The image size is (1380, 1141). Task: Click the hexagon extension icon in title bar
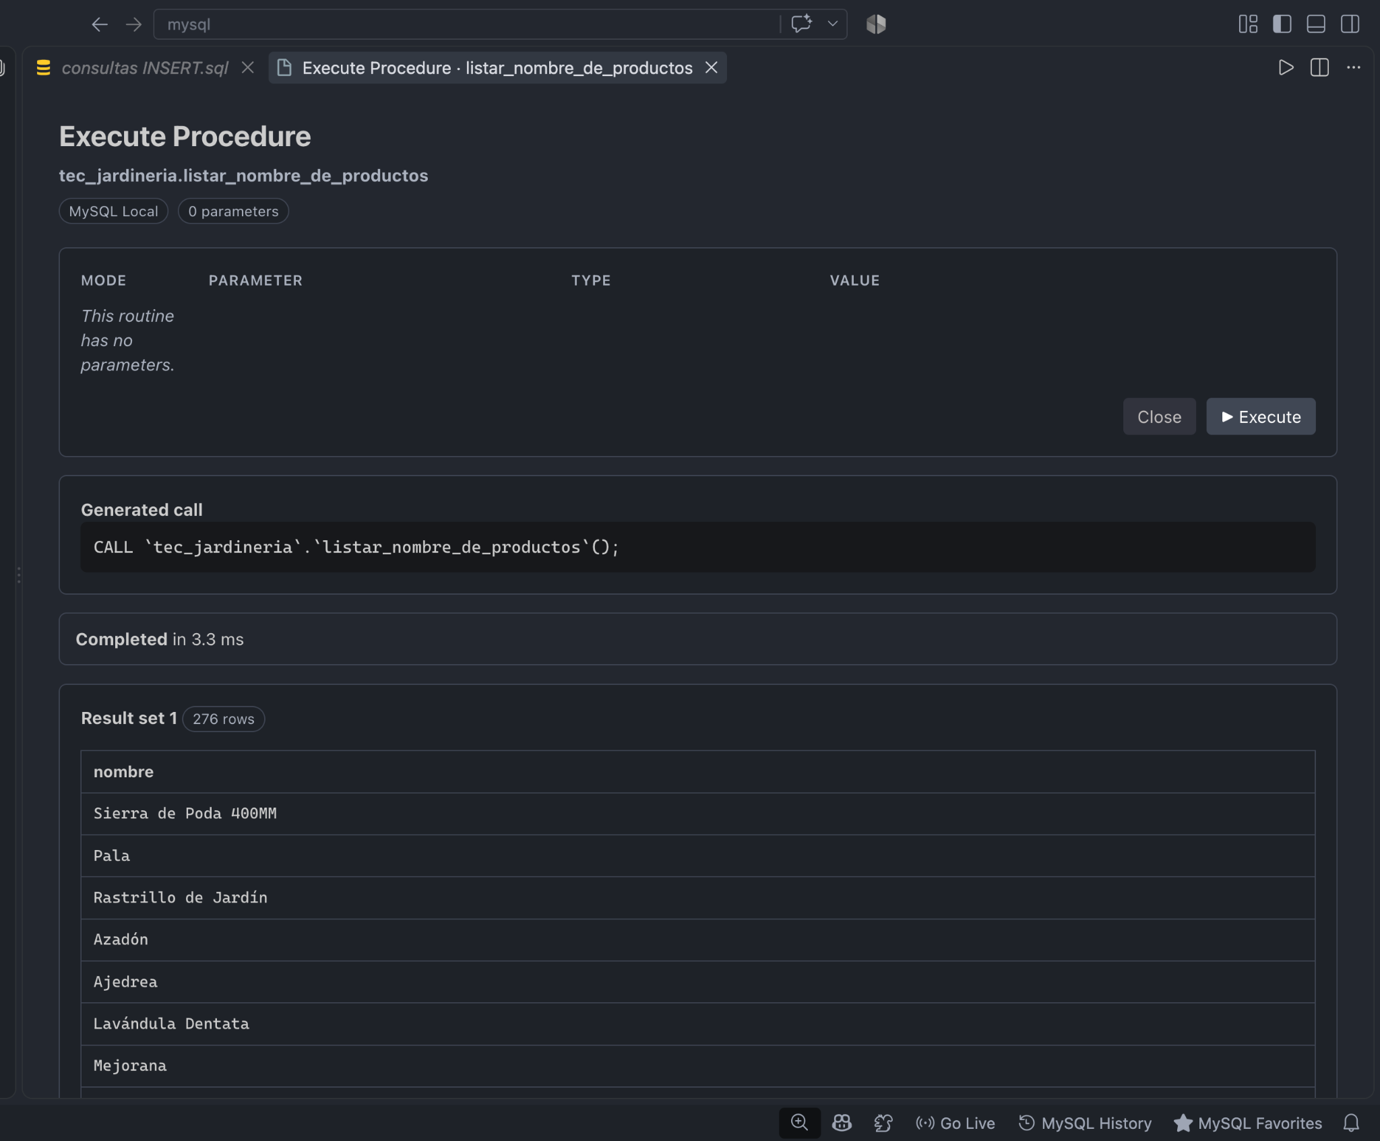pos(876,24)
